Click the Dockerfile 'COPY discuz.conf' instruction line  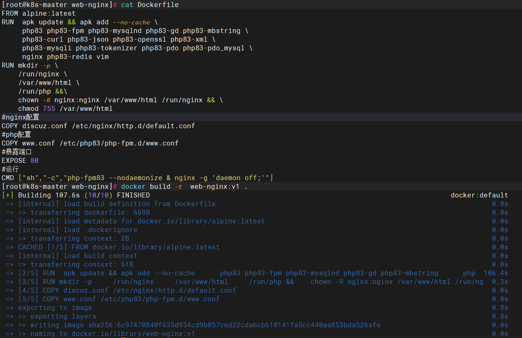[98, 126]
